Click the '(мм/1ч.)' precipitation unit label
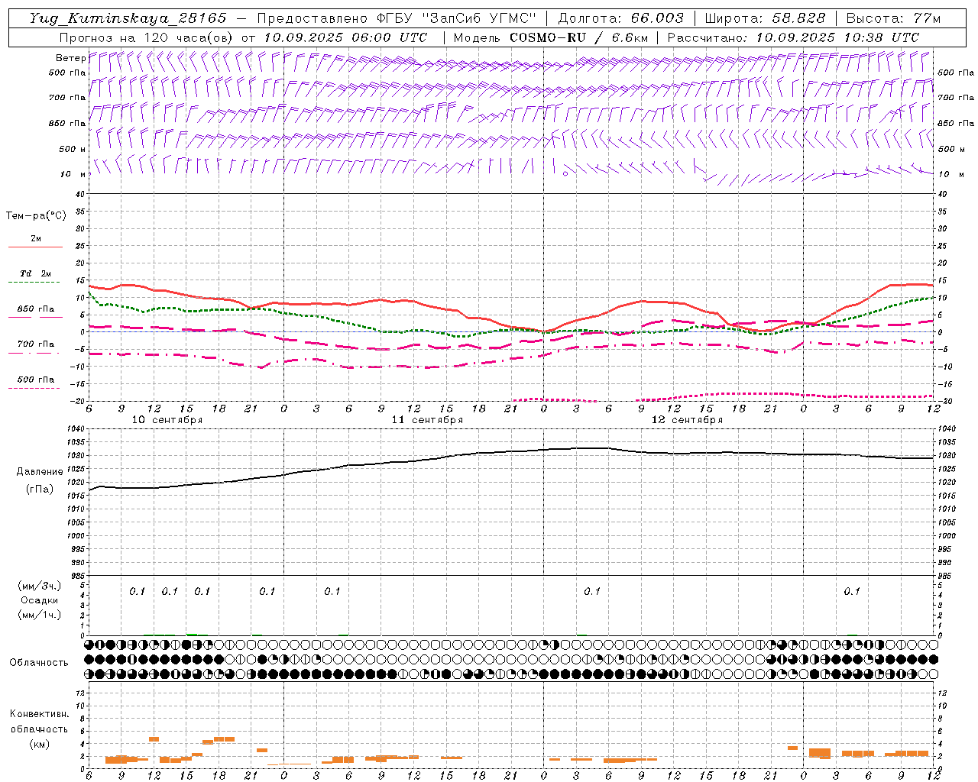 pos(39,615)
